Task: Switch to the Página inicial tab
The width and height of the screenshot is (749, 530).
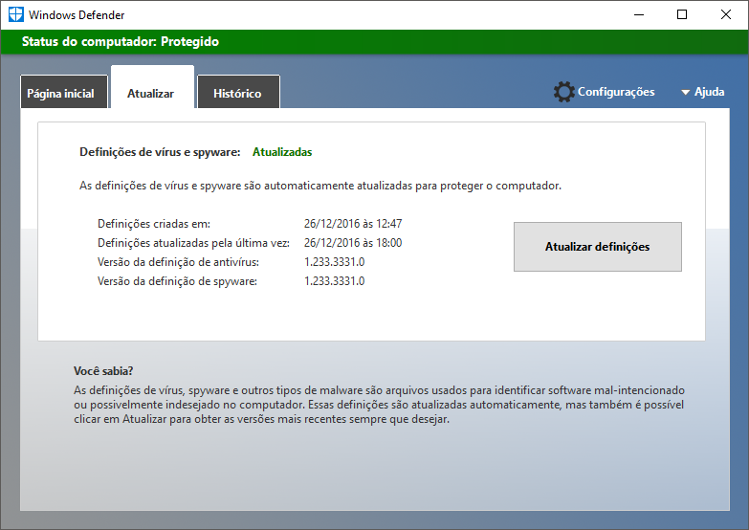Action: [x=64, y=92]
